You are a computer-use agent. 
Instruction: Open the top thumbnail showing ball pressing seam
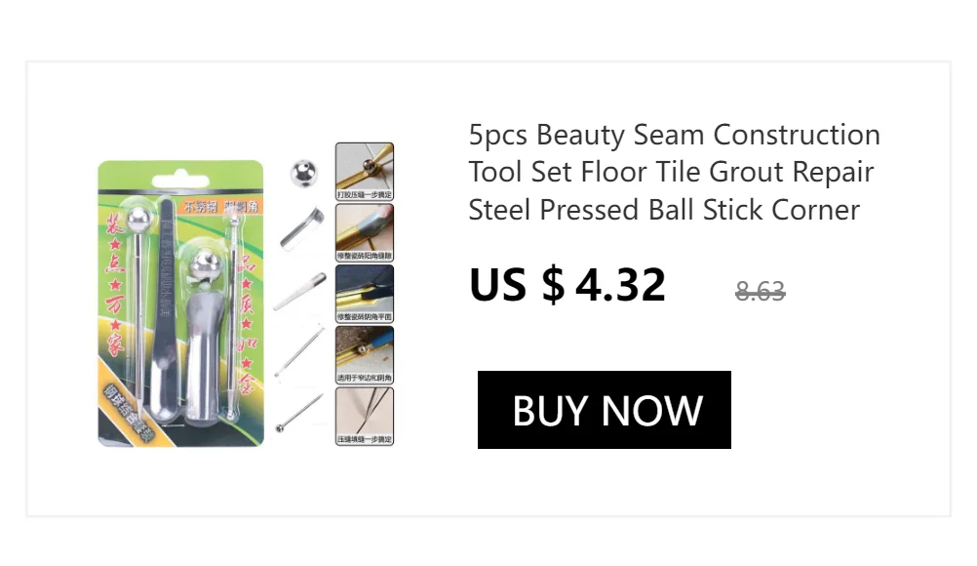(x=365, y=172)
